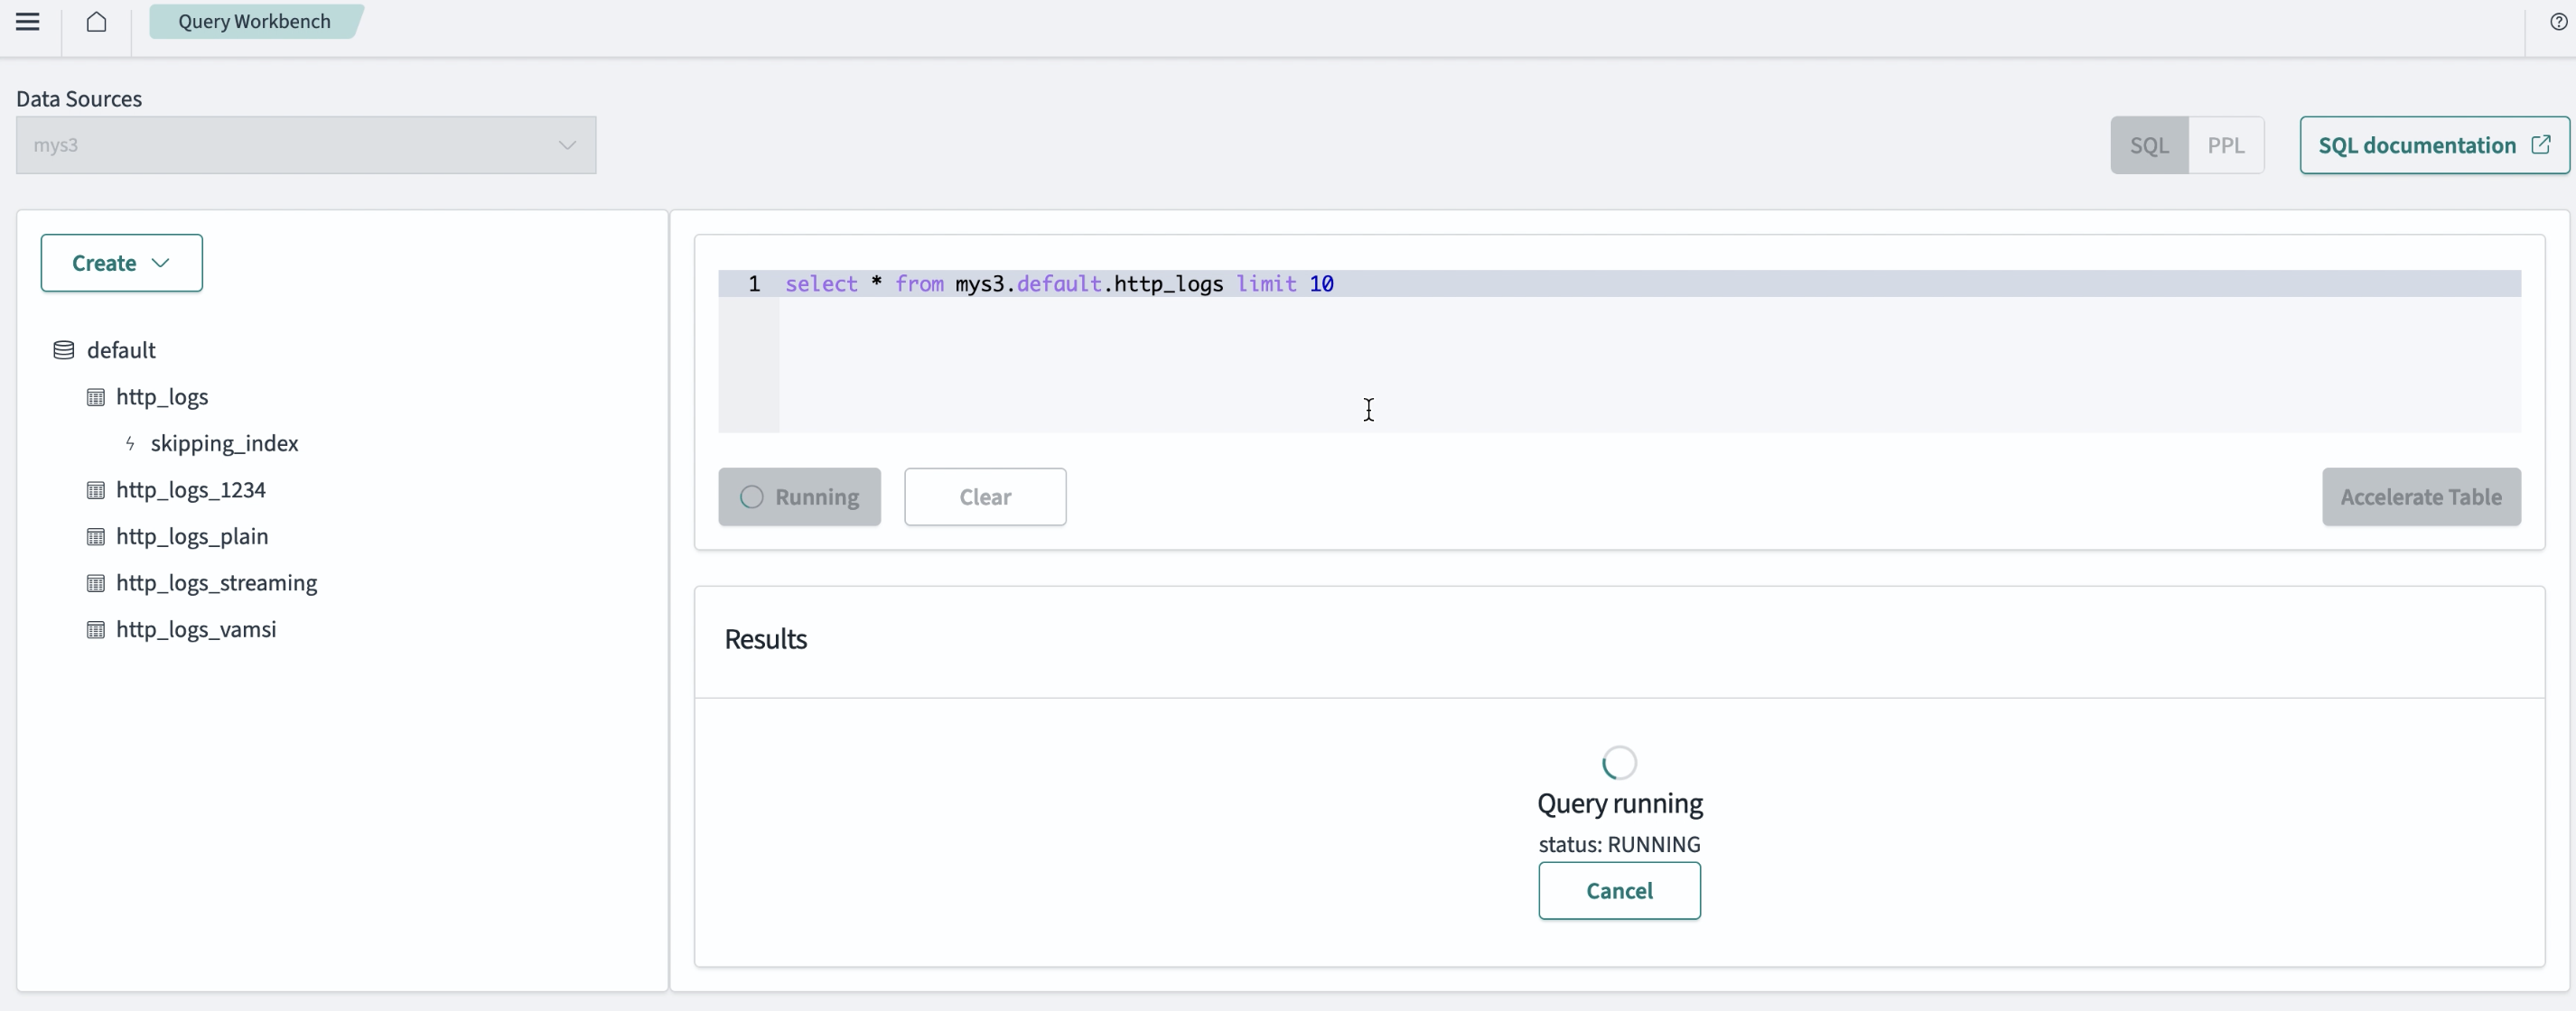Click the table icon next to http_logs_vamsi
This screenshot has width=2576, height=1011.
(x=96, y=630)
